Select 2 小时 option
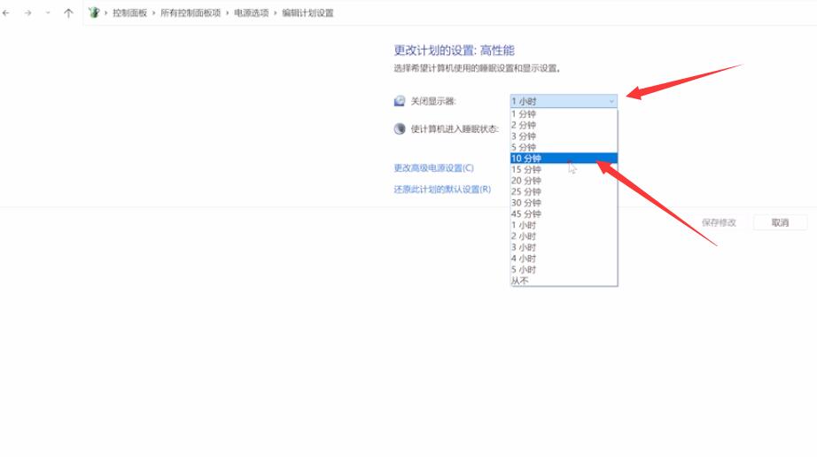This screenshot has width=817, height=457. pos(564,236)
